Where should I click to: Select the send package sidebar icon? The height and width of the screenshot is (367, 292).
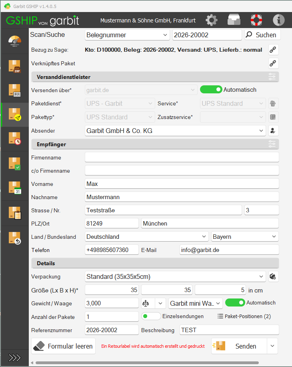tap(15, 115)
